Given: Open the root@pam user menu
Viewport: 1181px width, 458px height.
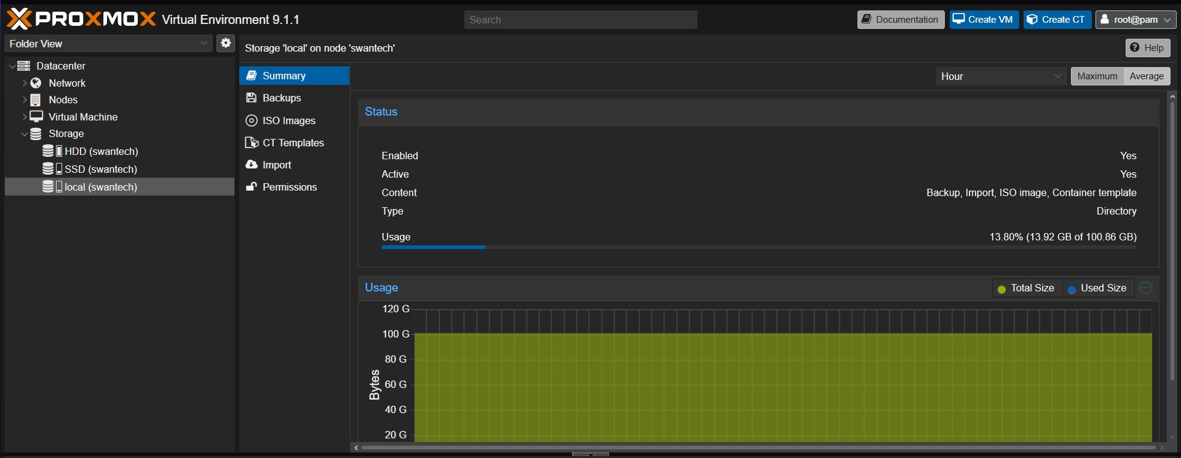Looking at the screenshot, I should [1135, 20].
